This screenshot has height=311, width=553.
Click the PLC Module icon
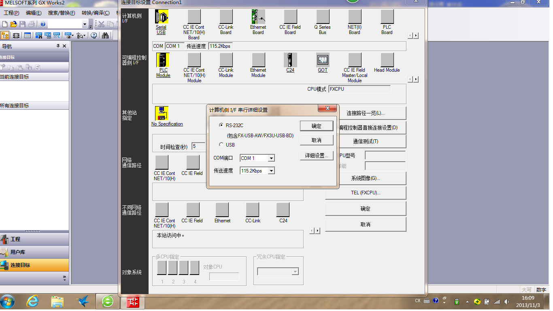click(163, 60)
